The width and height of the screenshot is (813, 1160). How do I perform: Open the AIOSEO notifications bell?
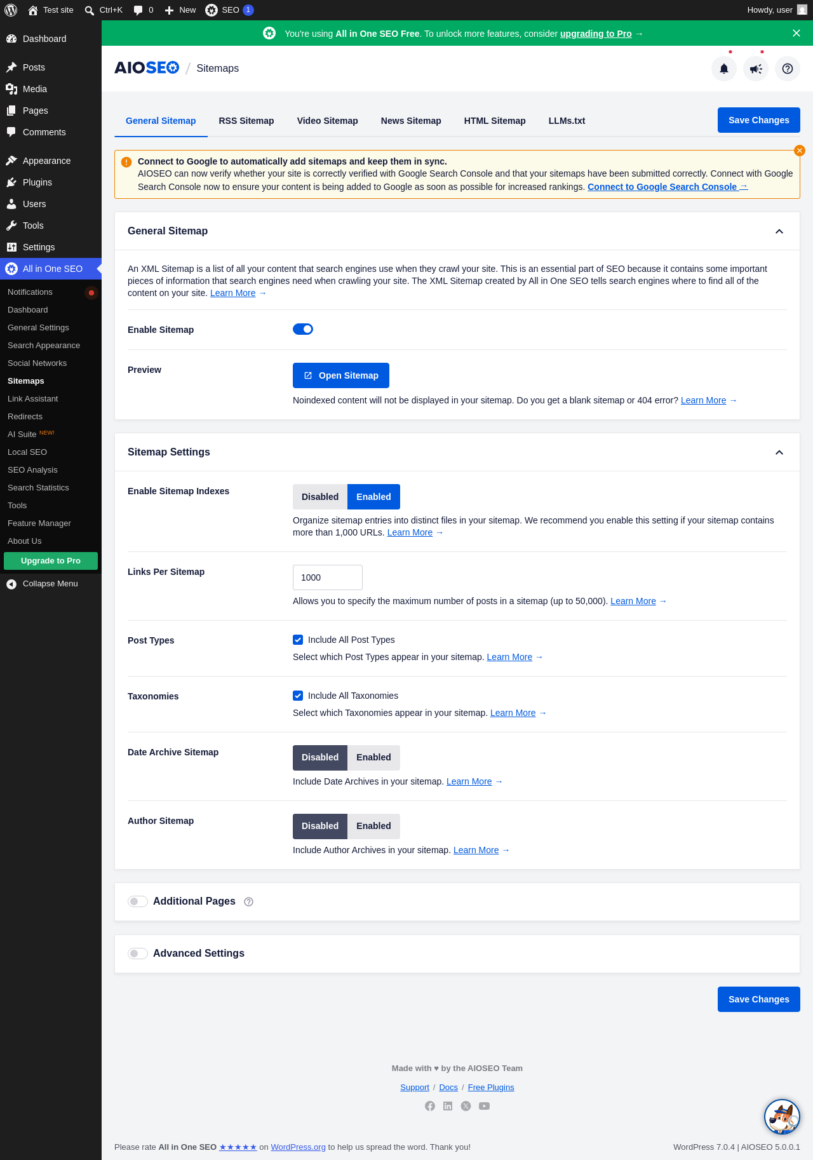(x=724, y=69)
